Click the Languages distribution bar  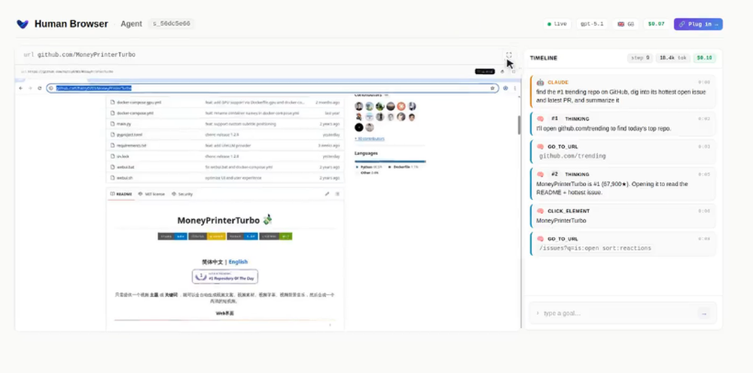click(x=390, y=161)
